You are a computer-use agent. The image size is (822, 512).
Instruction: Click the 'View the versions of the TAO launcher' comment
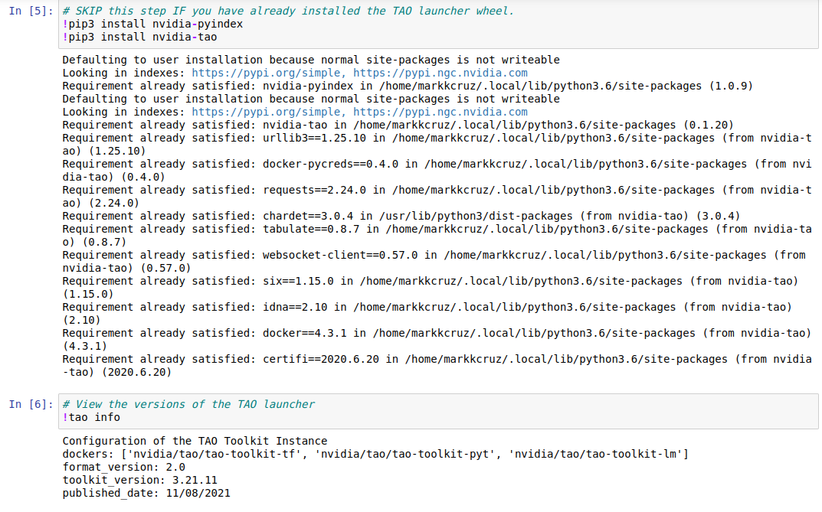pyautogui.click(x=188, y=404)
